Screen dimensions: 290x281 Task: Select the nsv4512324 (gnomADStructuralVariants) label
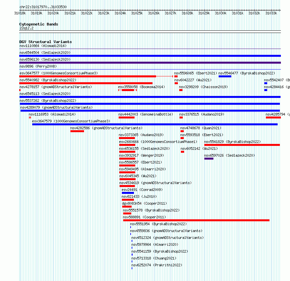point(167,238)
